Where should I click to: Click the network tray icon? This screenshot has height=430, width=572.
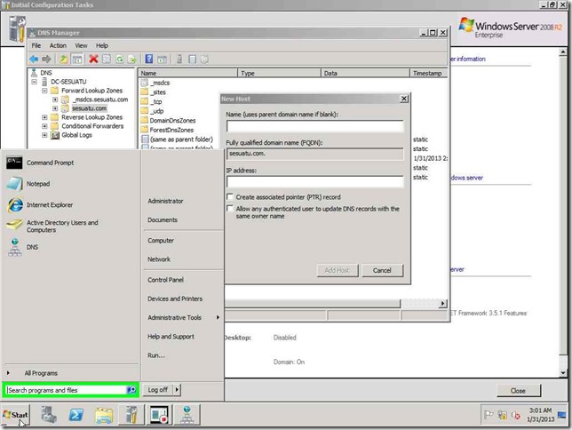coord(503,415)
